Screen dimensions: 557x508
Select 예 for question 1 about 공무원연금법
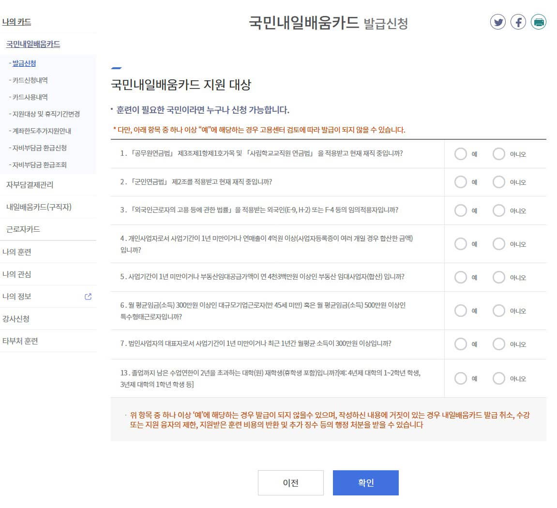[x=460, y=154]
